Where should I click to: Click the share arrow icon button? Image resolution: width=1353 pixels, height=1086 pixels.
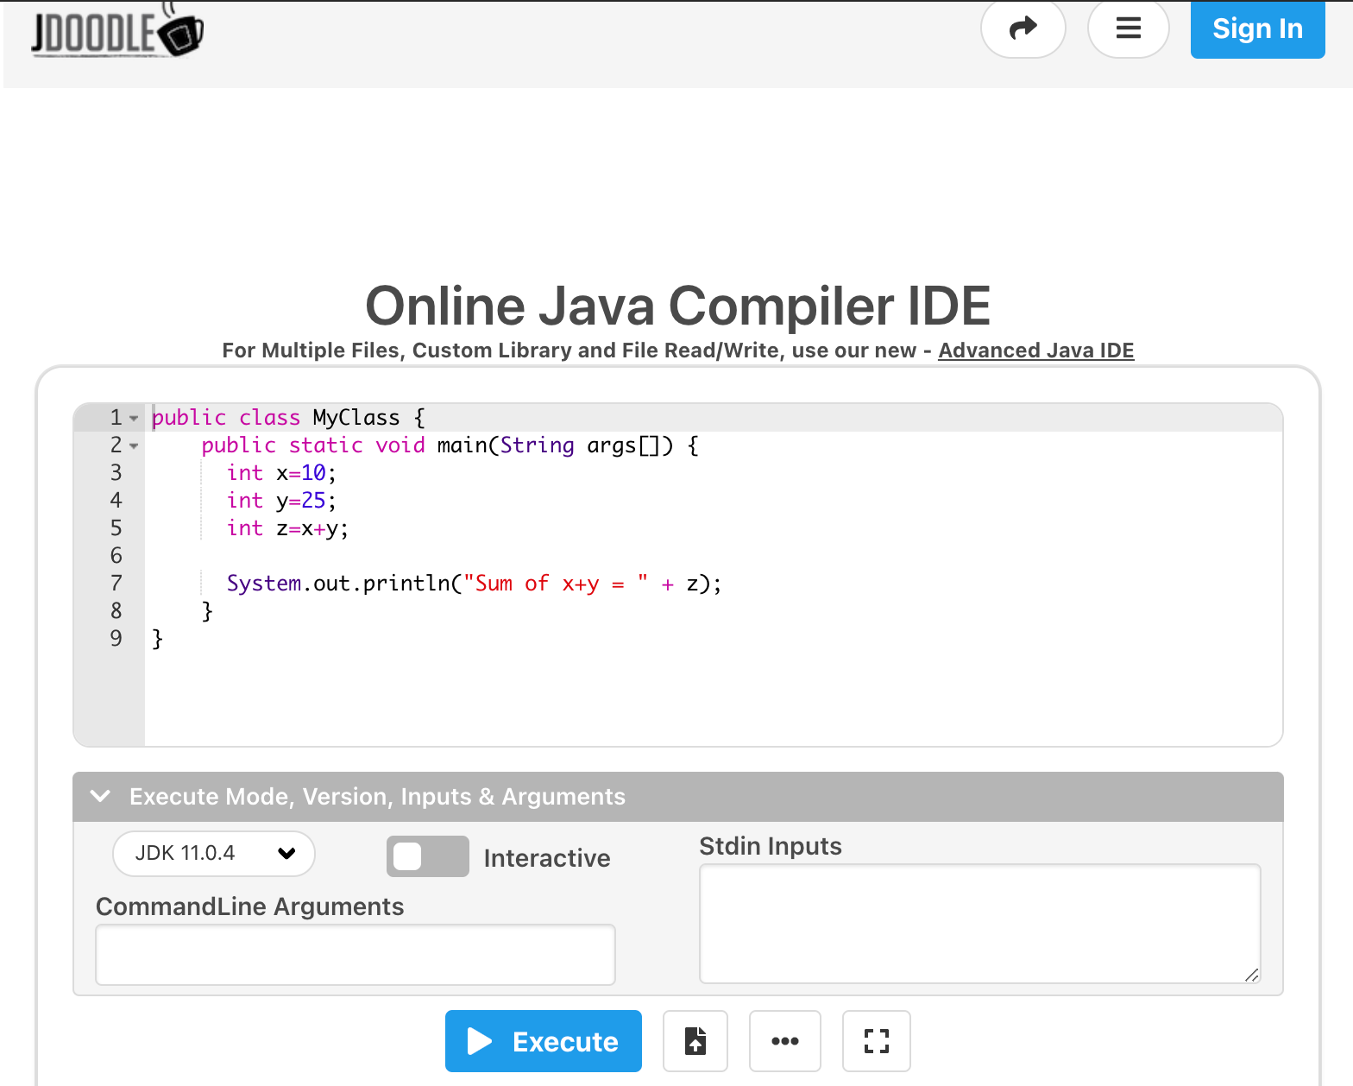pyautogui.click(x=1023, y=28)
